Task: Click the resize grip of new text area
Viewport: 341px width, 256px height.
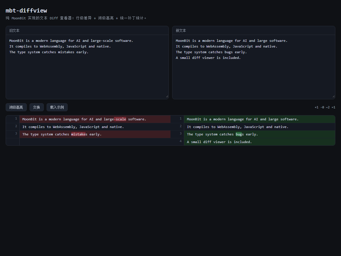Action: pyautogui.click(x=333, y=96)
